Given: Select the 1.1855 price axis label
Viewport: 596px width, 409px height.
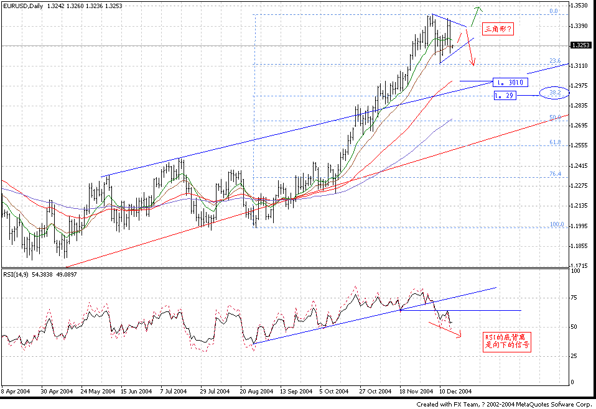Looking at the screenshot, I should click(579, 246).
